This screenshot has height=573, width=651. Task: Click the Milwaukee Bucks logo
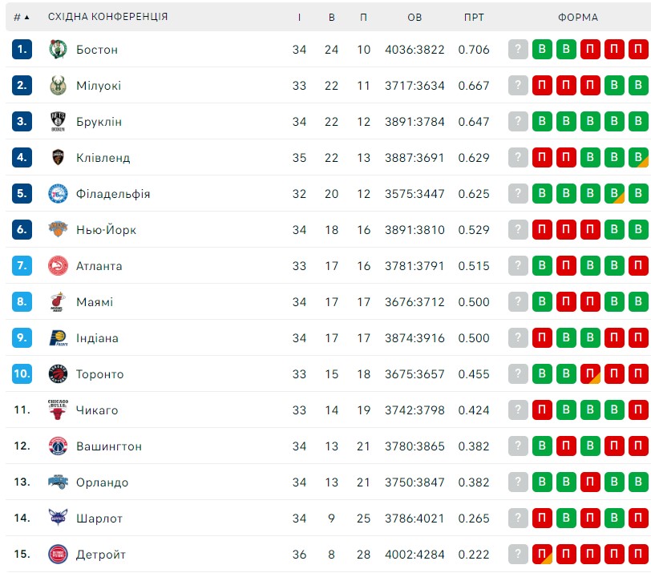click(x=58, y=86)
